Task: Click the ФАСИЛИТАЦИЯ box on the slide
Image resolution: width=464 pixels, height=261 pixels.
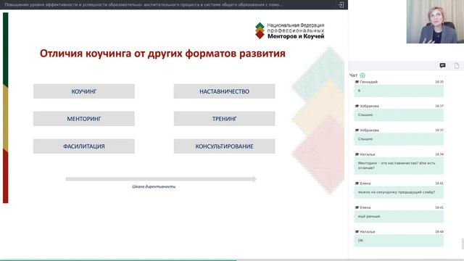Action: tap(84, 146)
